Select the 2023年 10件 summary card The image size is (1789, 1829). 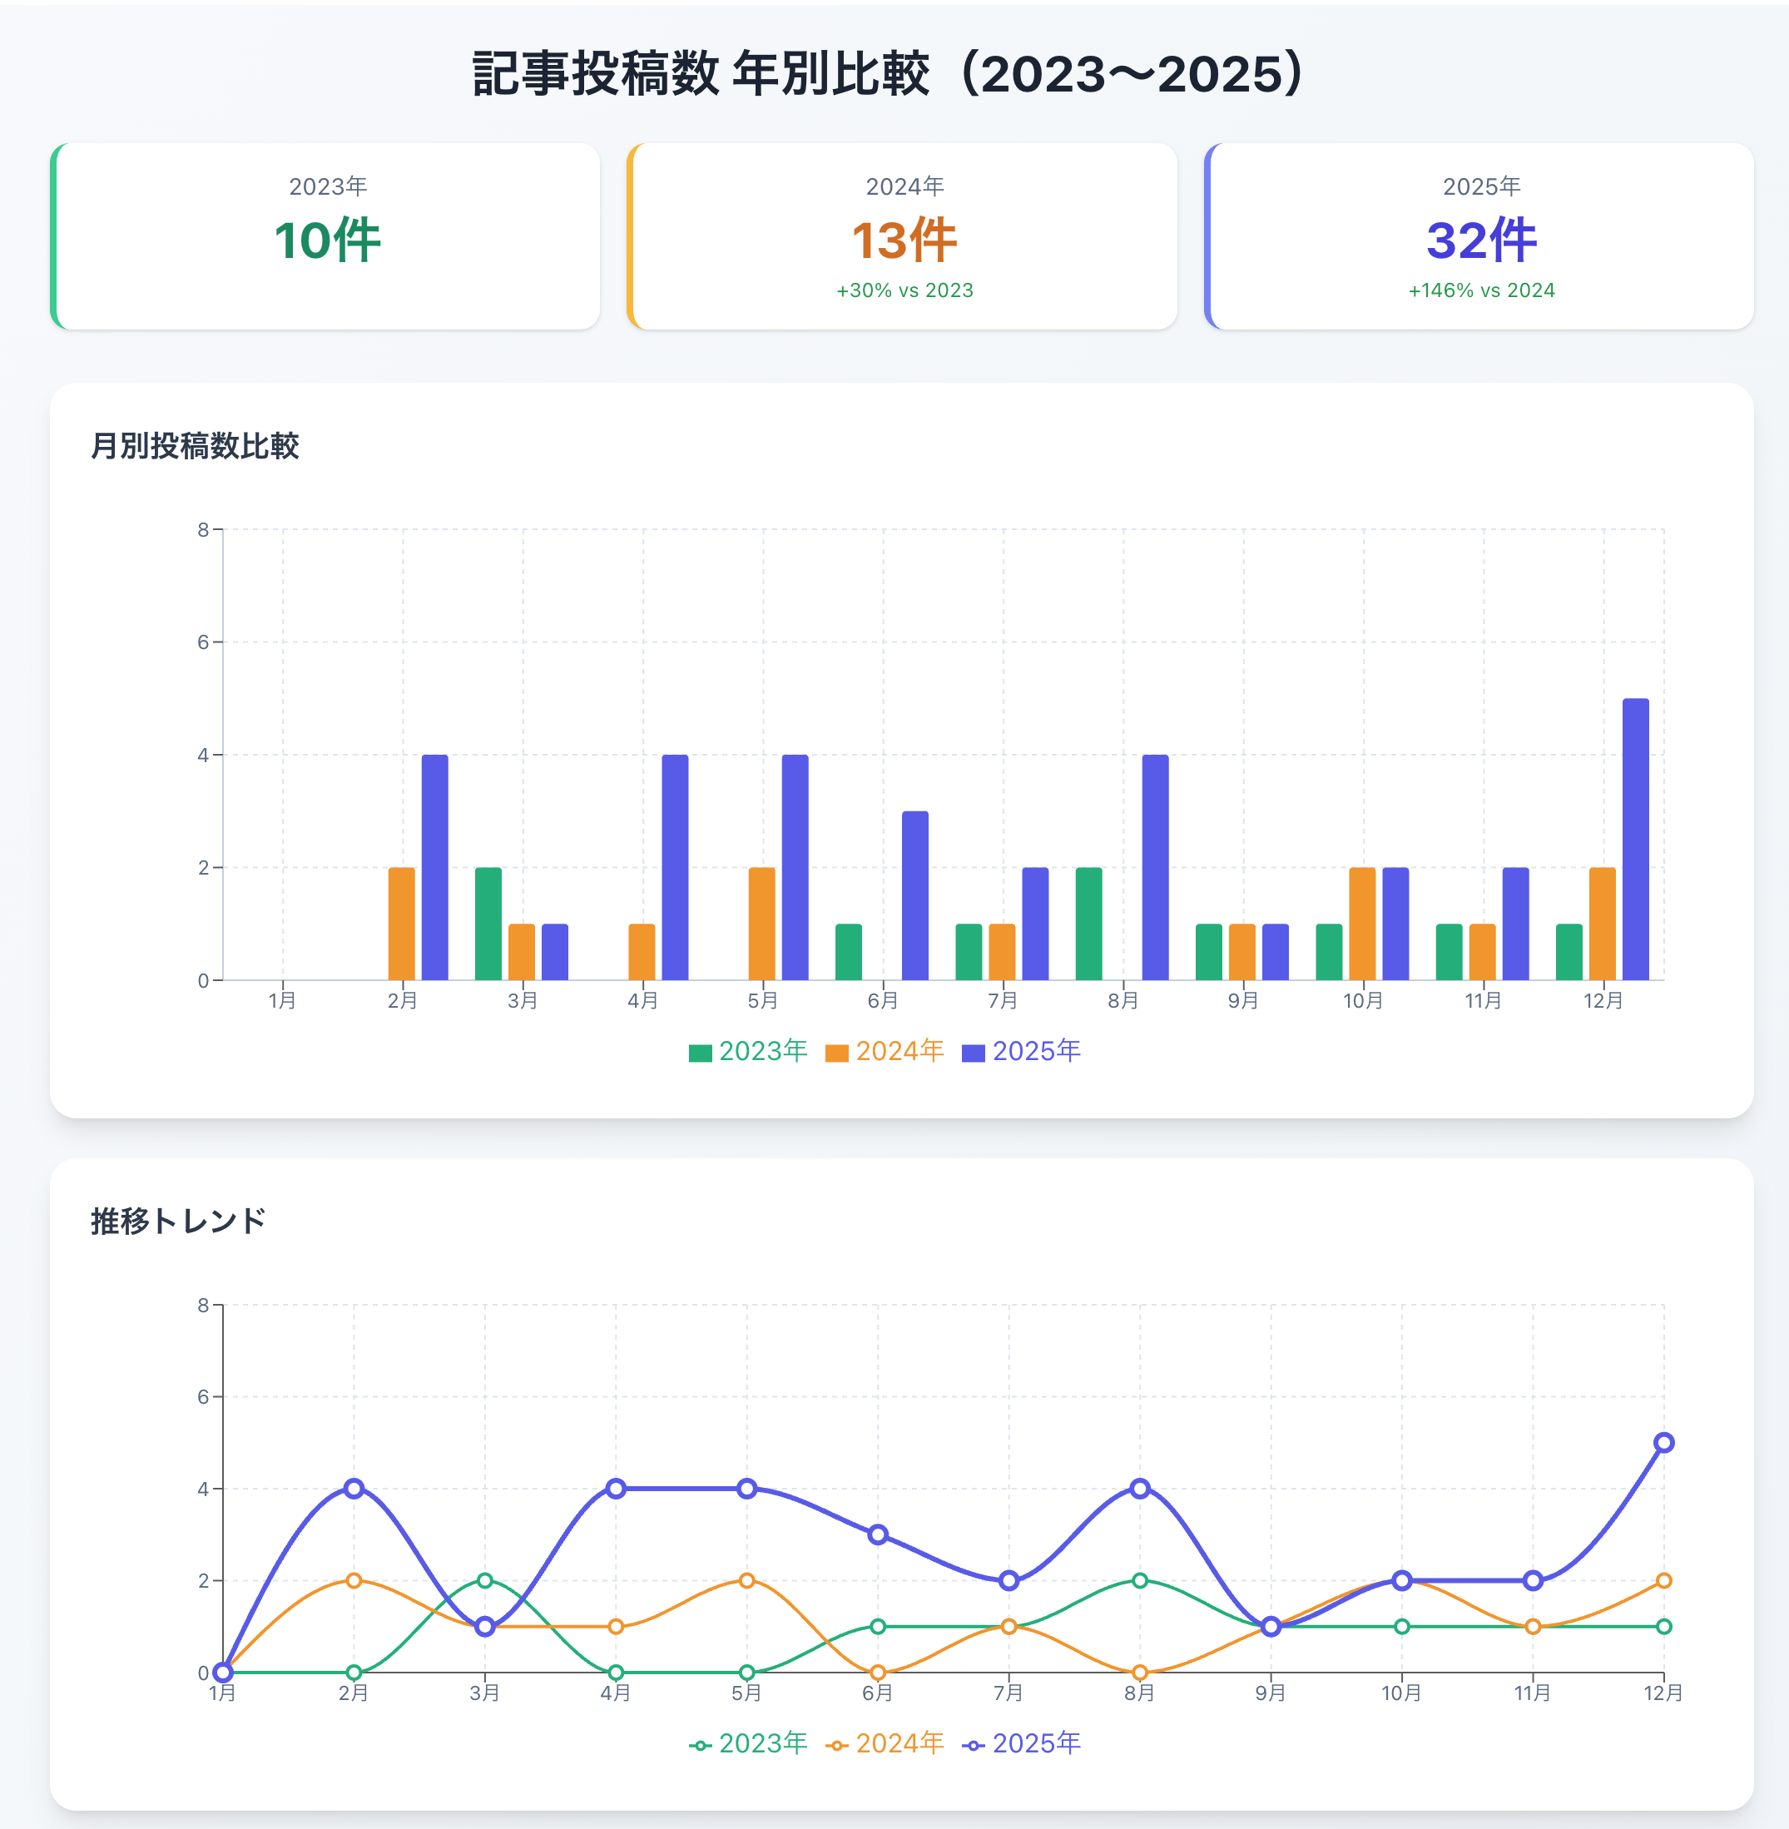click(325, 235)
